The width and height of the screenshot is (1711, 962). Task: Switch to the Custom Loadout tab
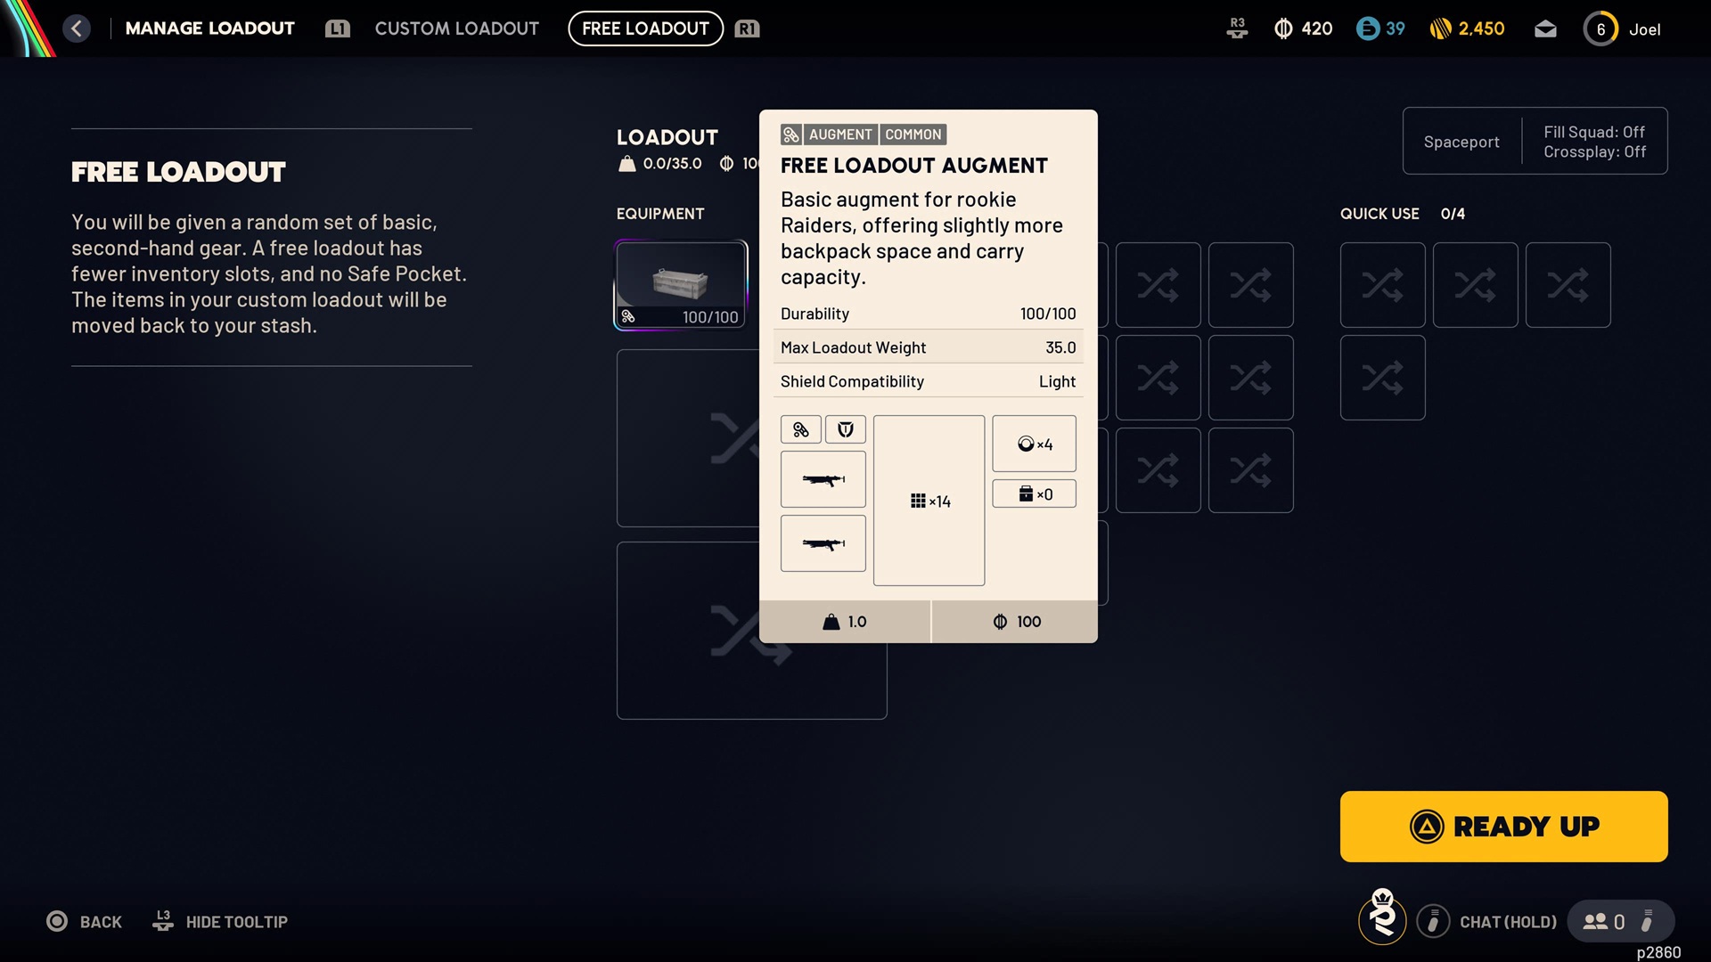click(457, 28)
